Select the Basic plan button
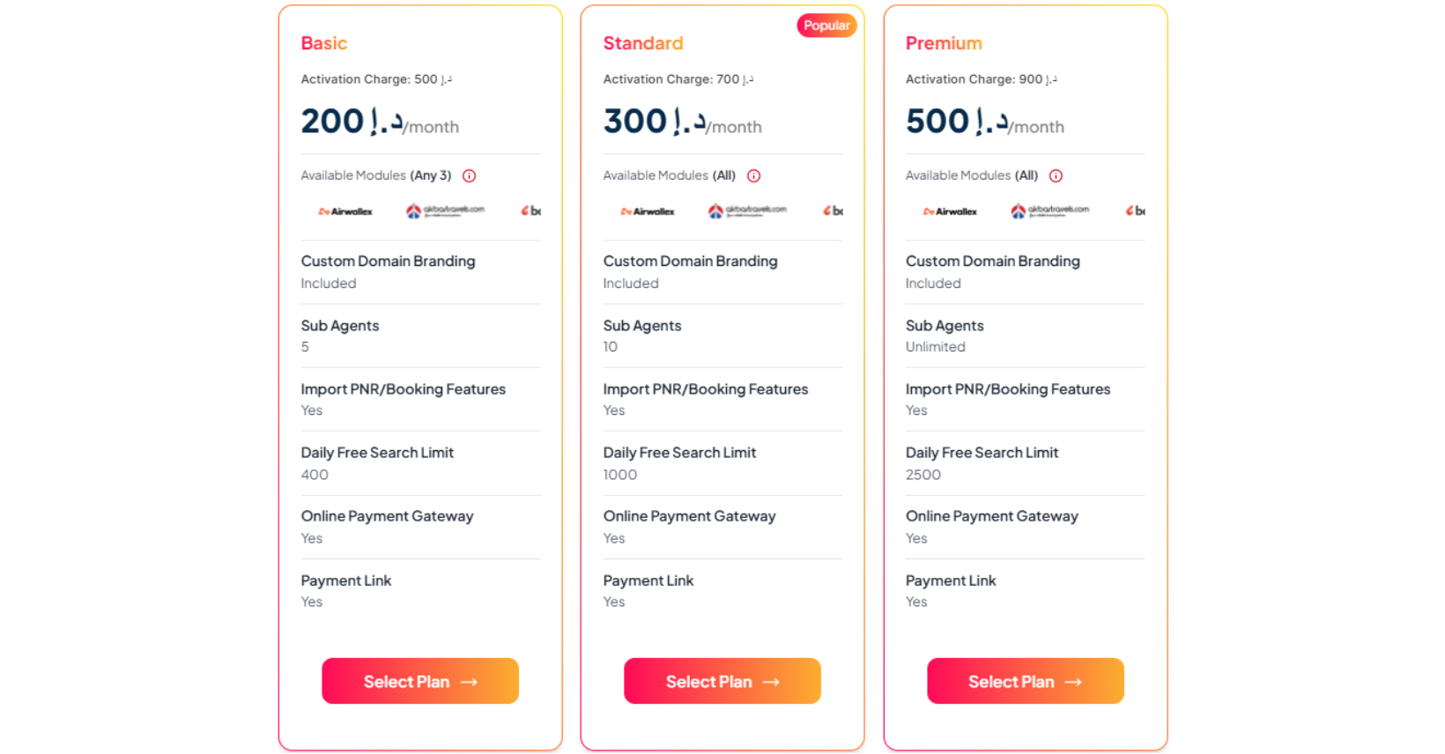The height and width of the screenshot is (754, 1445). click(420, 681)
